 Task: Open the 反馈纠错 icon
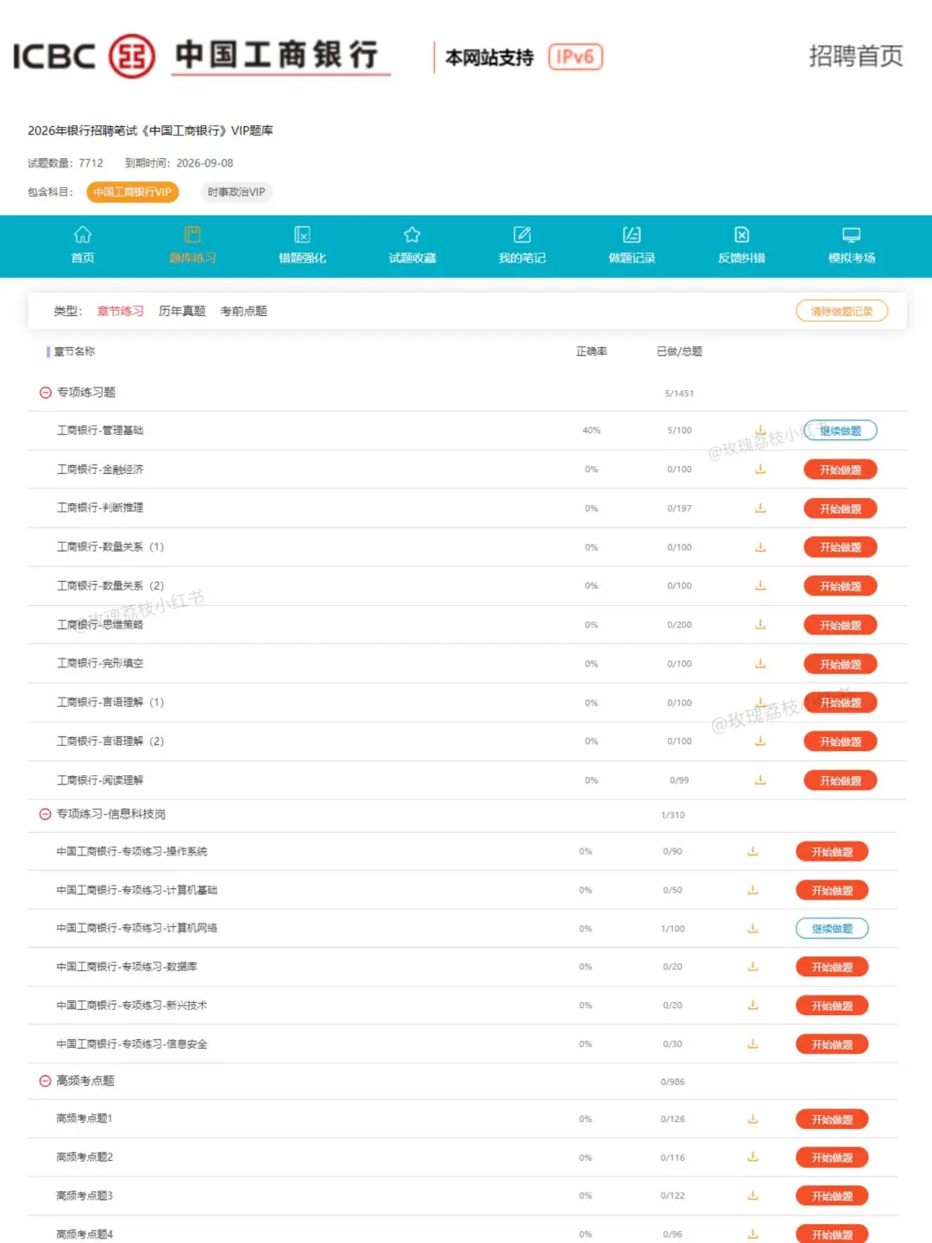click(742, 235)
